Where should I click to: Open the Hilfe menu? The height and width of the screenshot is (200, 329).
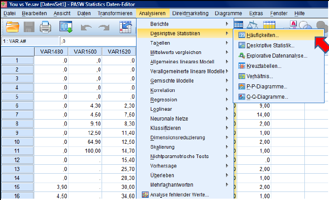tap(299, 13)
